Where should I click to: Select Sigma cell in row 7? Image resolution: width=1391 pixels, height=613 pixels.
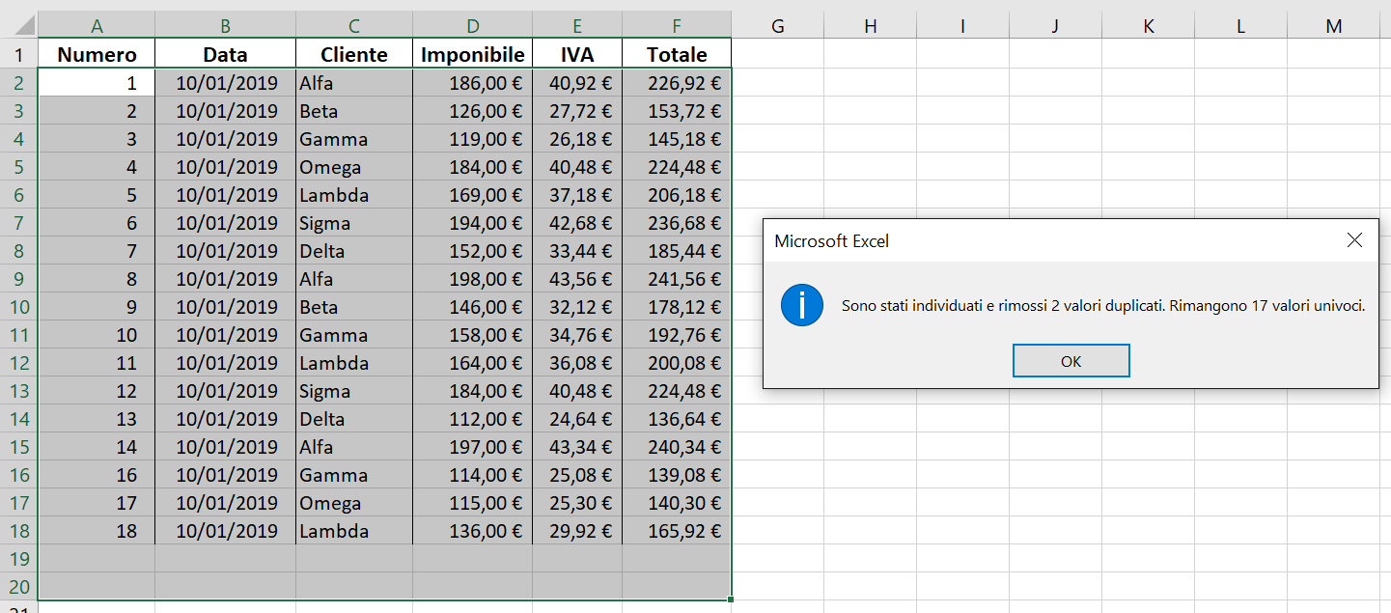[x=354, y=223]
